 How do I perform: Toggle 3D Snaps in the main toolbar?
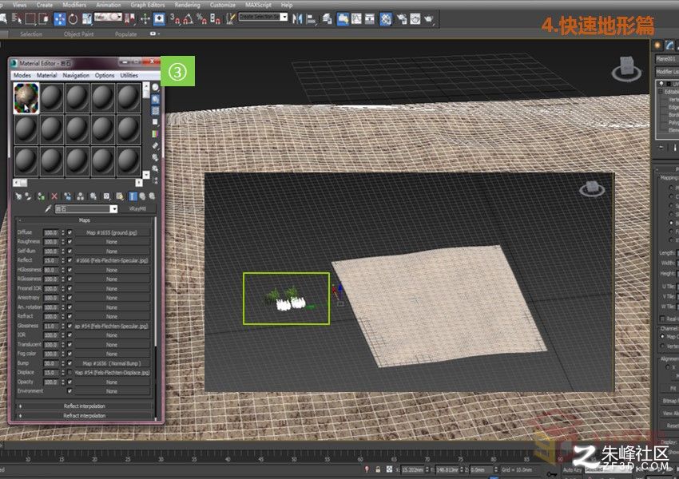coord(175,18)
